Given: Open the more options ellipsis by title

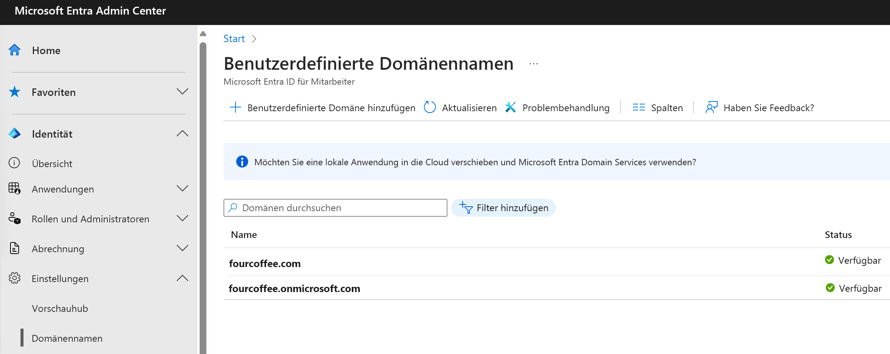Looking at the screenshot, I should 534,64.
